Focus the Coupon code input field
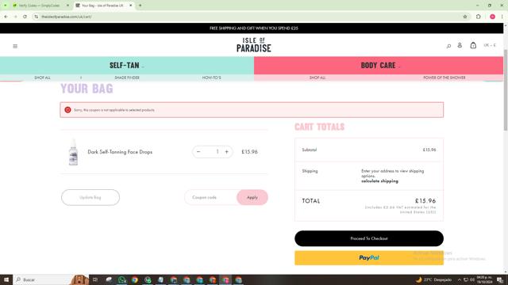The image size is (508, 285). click(210, 197)
